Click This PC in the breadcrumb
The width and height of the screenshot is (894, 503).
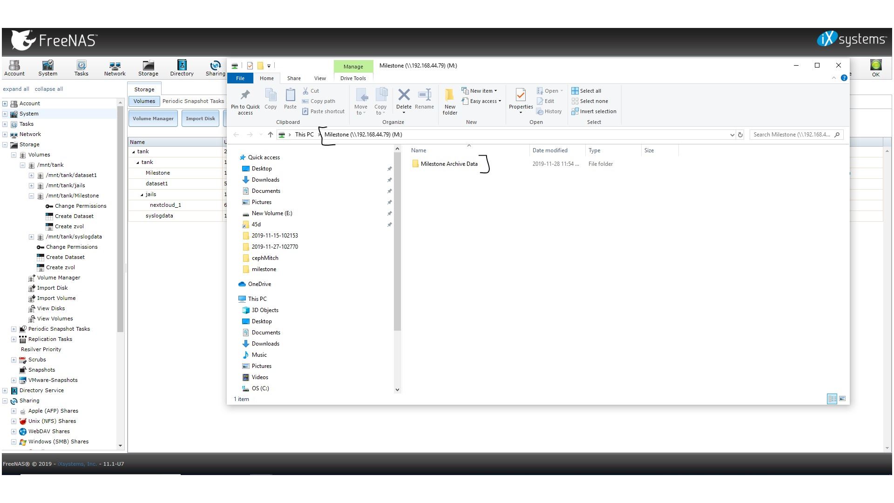click(x=304, y=135)
